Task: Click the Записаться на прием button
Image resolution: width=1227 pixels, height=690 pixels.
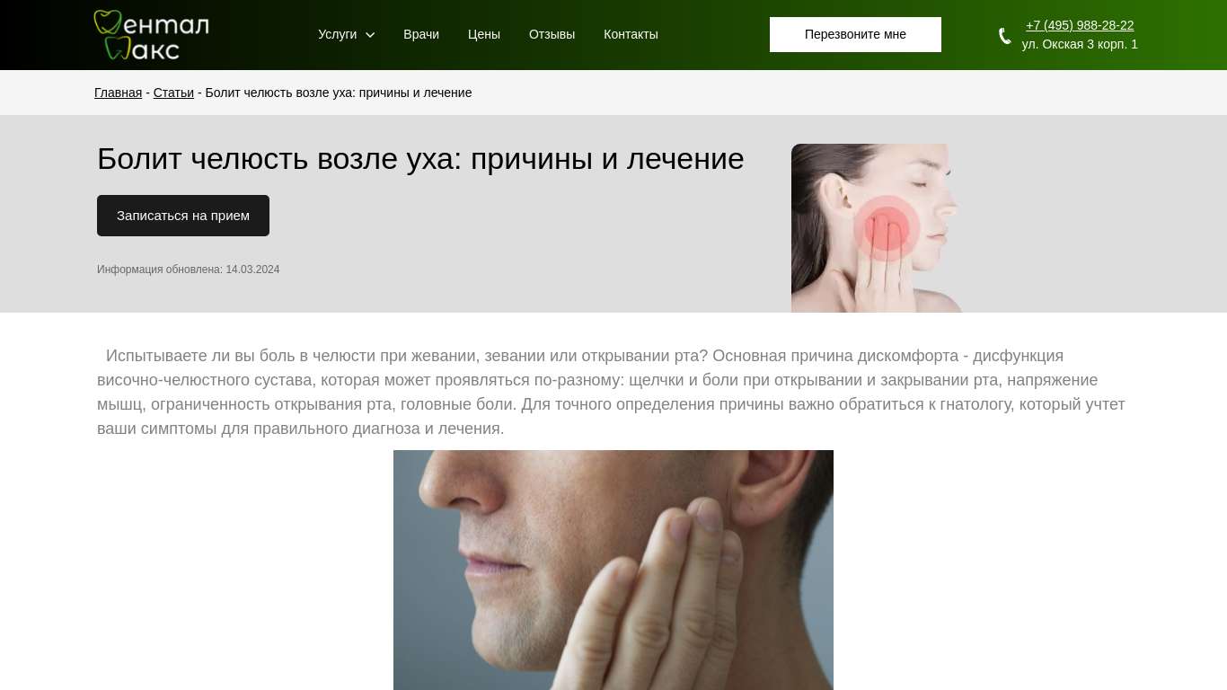Action: tap(183, 216)
